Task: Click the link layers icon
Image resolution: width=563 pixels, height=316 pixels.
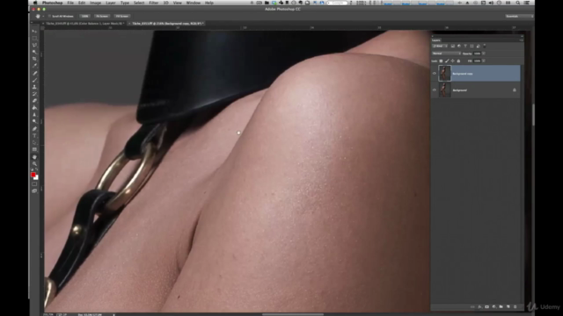Action: 472,307
